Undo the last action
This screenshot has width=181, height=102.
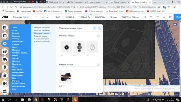151,17
